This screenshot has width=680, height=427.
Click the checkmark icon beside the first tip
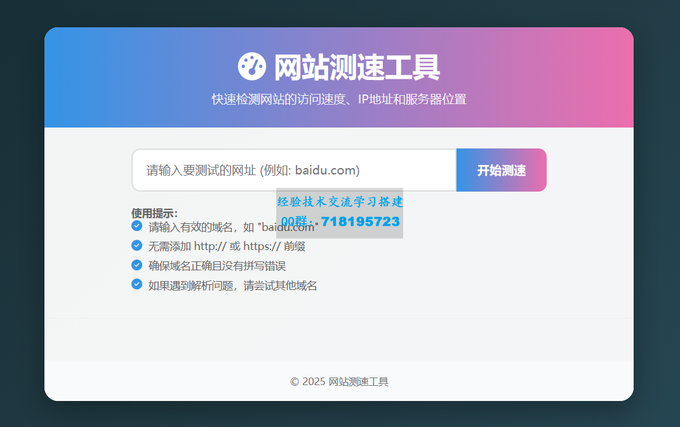pos(137,226)
